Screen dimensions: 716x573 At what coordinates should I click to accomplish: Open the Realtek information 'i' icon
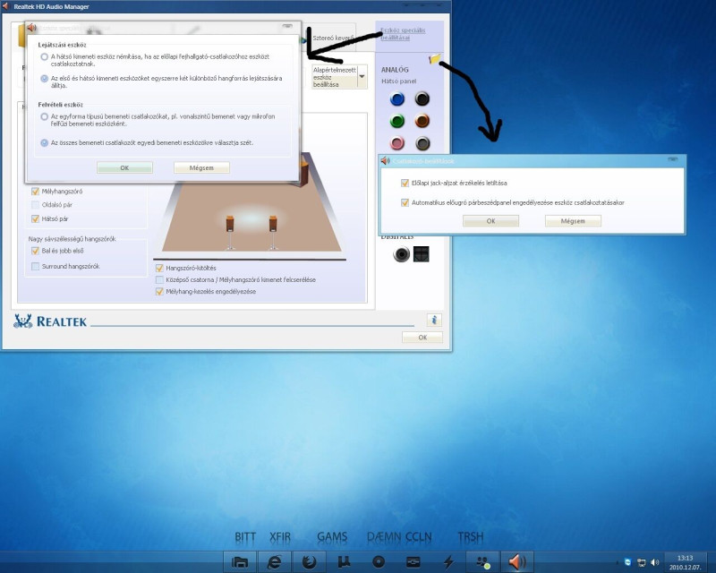(x=434, y=320)
